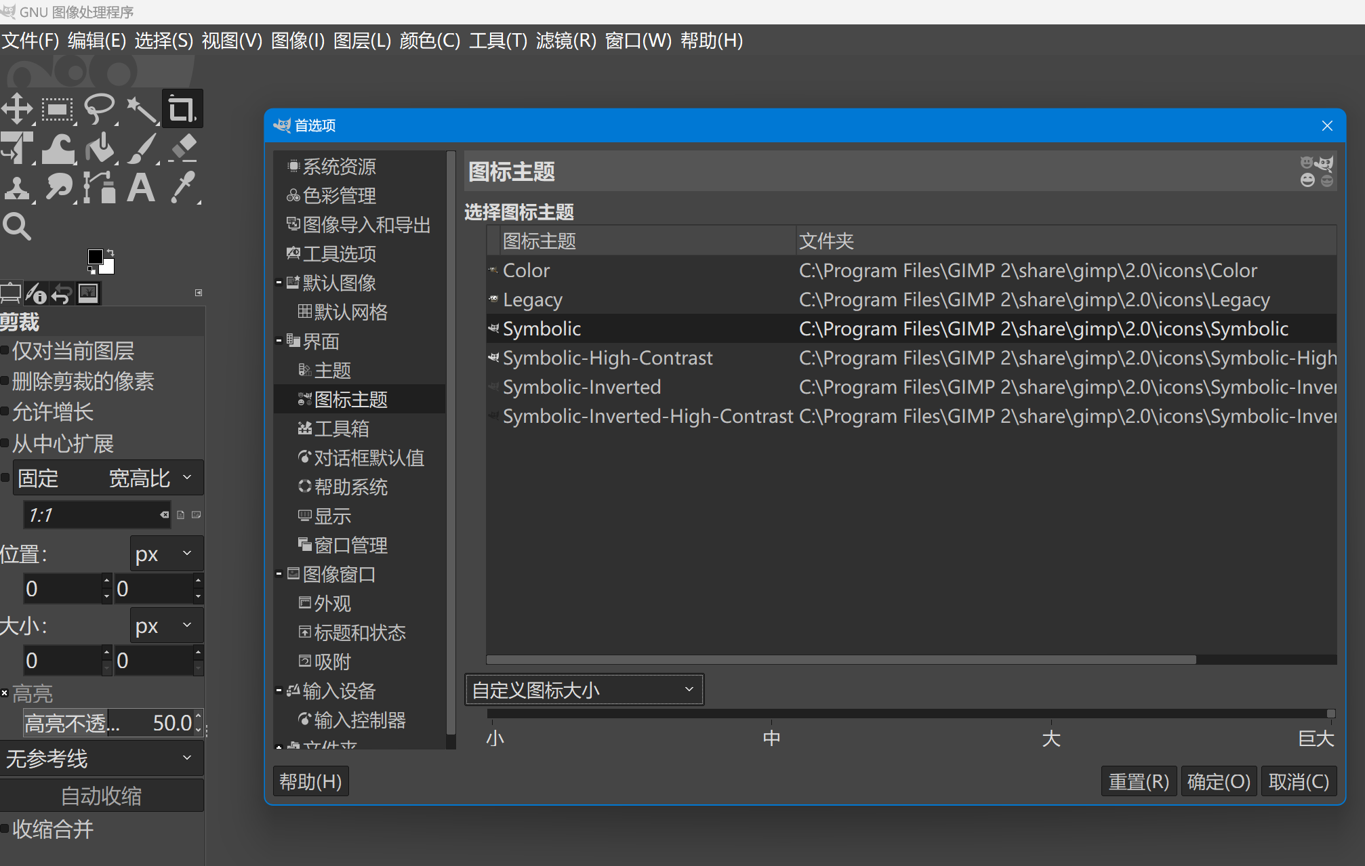Screen dimensions: 1365x866
Task: Set aspect ratio orientation to portrait
Action: pos(181,515)
